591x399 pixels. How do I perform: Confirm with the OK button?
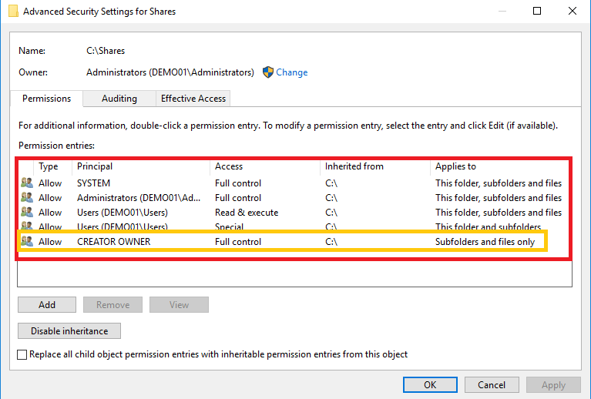tap(430, 384)
